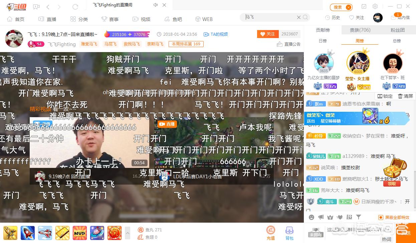
Task: Open TA的视频 link
Action: click(x=216, y=34)
